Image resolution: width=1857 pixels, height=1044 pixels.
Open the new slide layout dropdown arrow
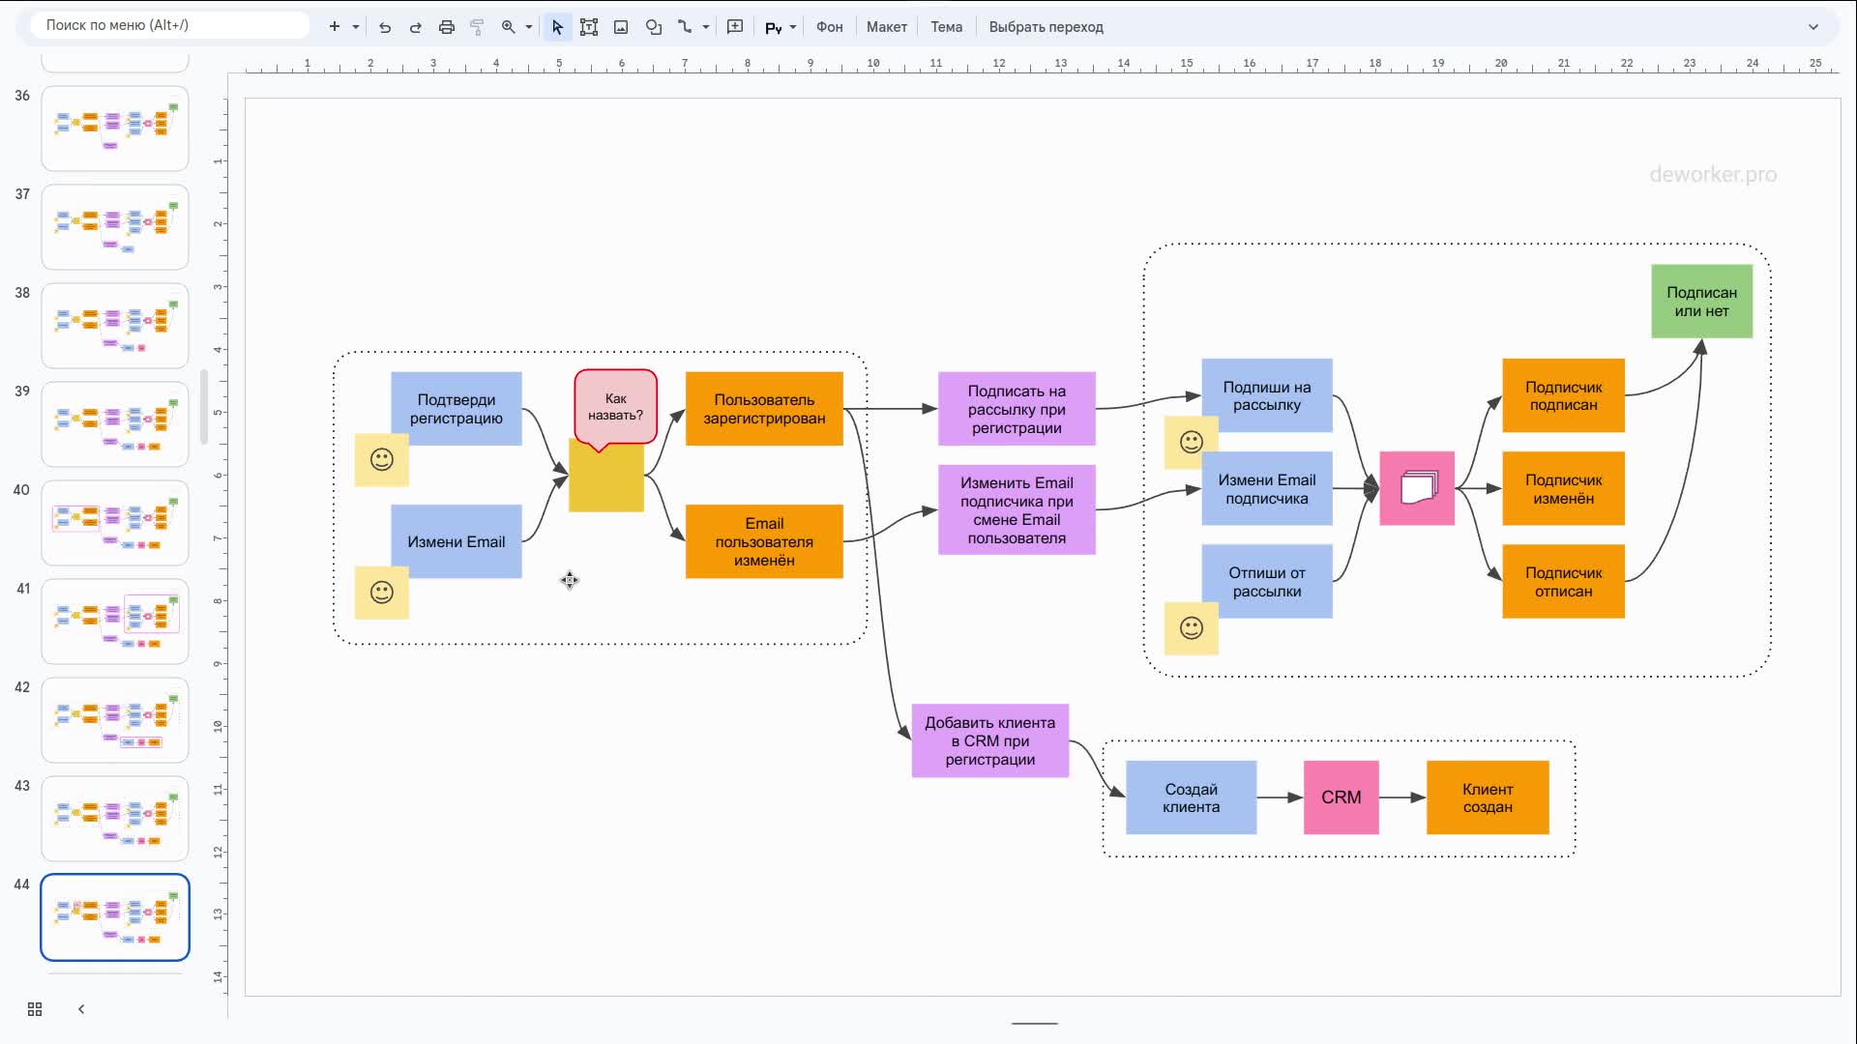(x=356, y=27)
